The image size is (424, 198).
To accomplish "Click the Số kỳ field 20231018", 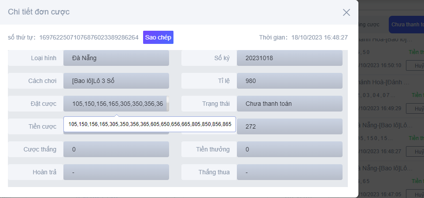I will pos(289,58).
